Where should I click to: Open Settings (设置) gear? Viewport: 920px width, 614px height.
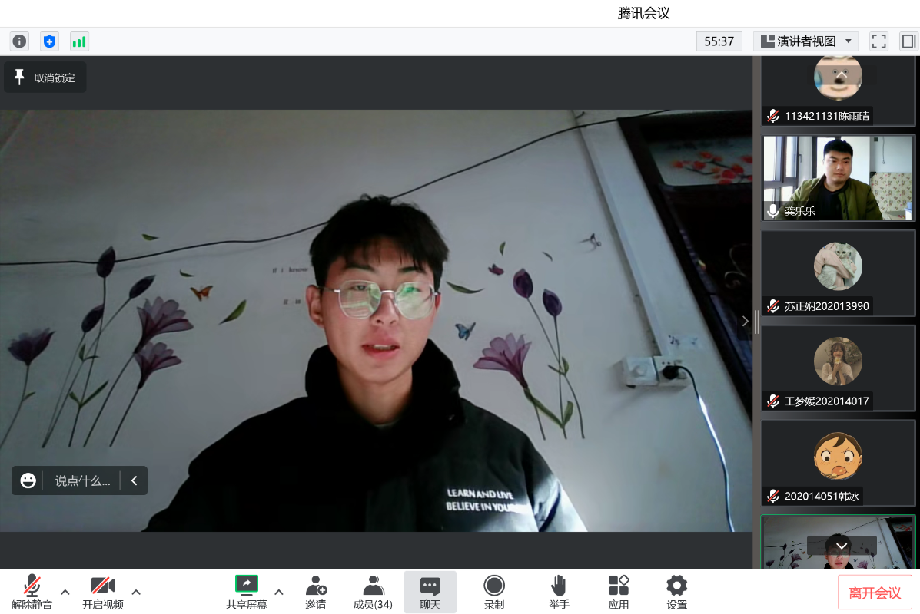pos(676,593)
